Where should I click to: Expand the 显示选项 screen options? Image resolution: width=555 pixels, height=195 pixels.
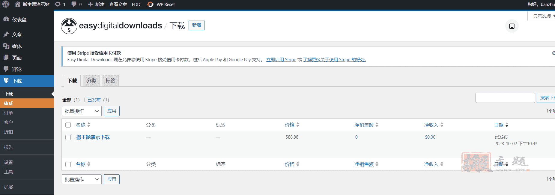click(542, 16)
